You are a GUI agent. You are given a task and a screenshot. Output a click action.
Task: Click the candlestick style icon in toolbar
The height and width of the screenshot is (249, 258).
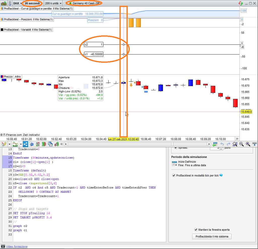coord(56,144)
